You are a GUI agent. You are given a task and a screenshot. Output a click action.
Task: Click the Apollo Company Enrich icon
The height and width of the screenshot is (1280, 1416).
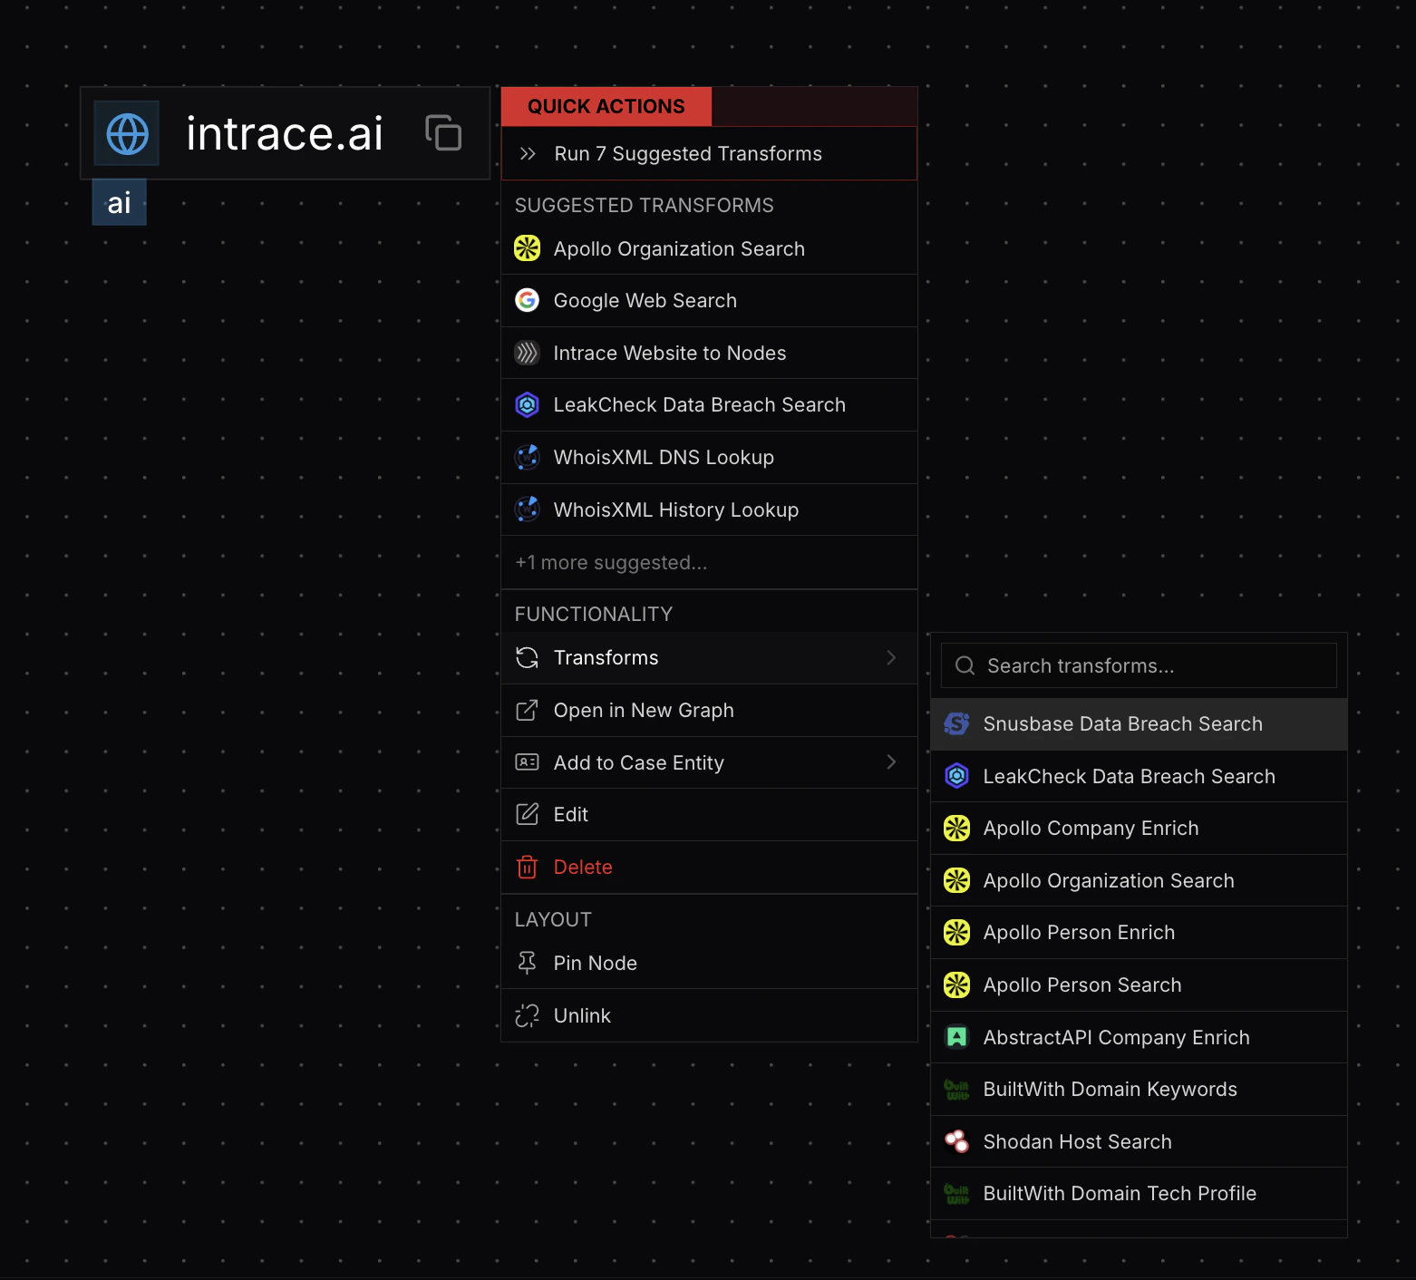click(x=957, y=828)
